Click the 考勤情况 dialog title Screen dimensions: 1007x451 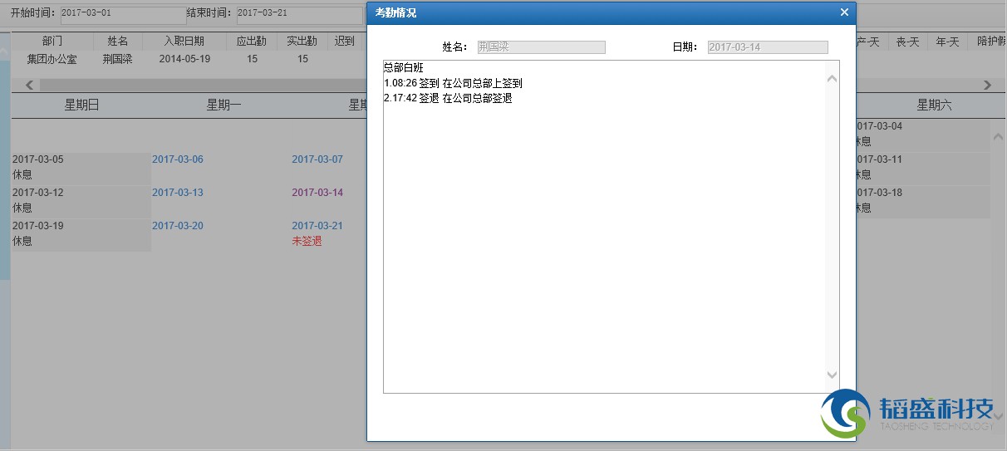[x=395, y=12]
